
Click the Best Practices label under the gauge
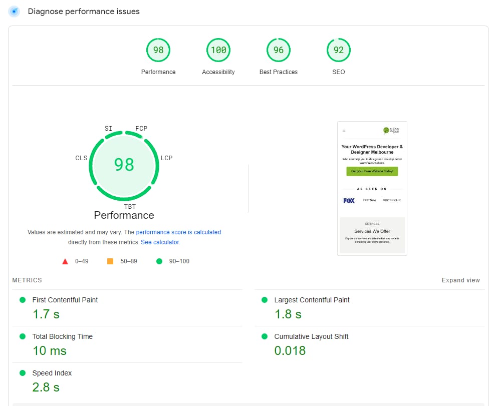click(x=278, y=72)
